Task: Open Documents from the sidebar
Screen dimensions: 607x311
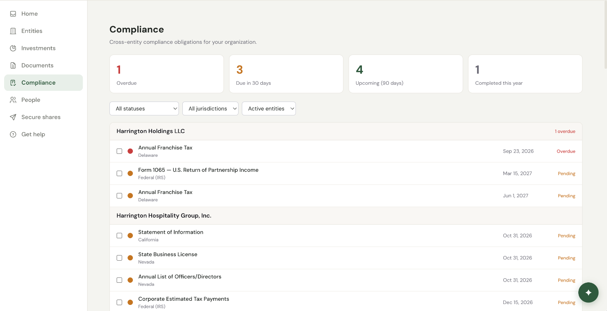Action: click(43, 65)
